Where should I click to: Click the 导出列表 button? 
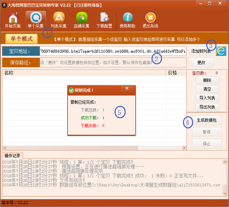[207, 107]
